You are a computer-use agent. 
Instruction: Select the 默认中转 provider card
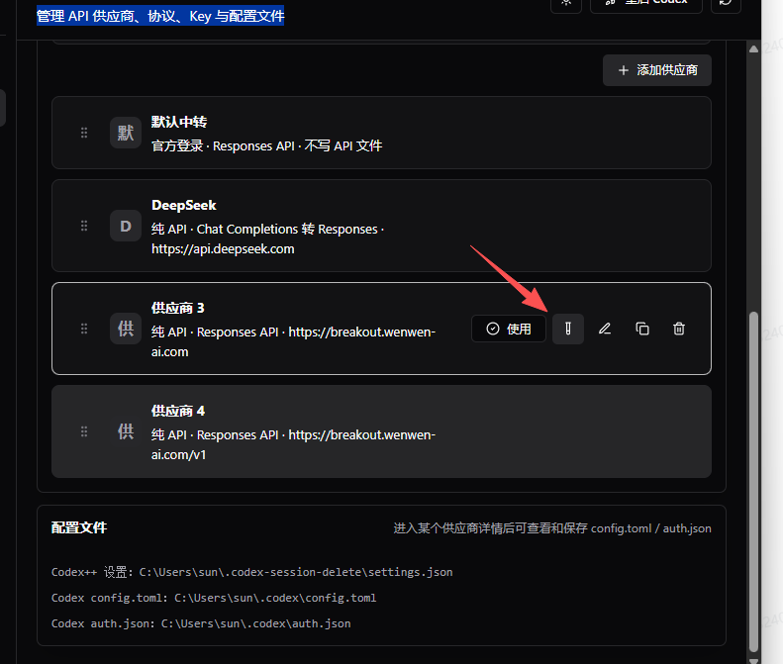click(x=381, y=133)
